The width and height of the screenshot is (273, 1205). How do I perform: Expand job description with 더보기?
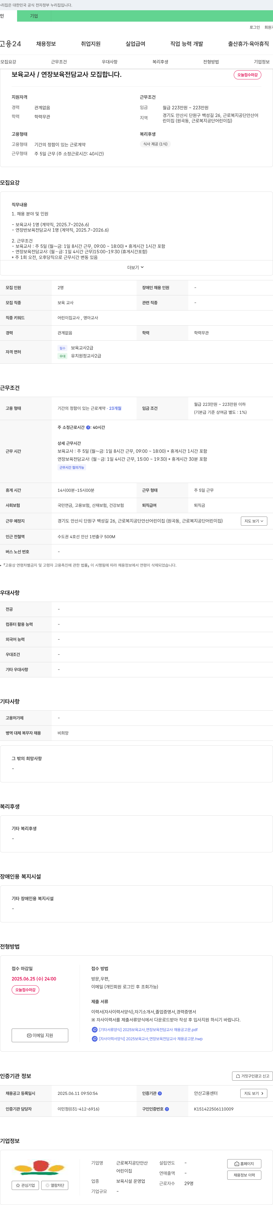click(x=136, y=268)
